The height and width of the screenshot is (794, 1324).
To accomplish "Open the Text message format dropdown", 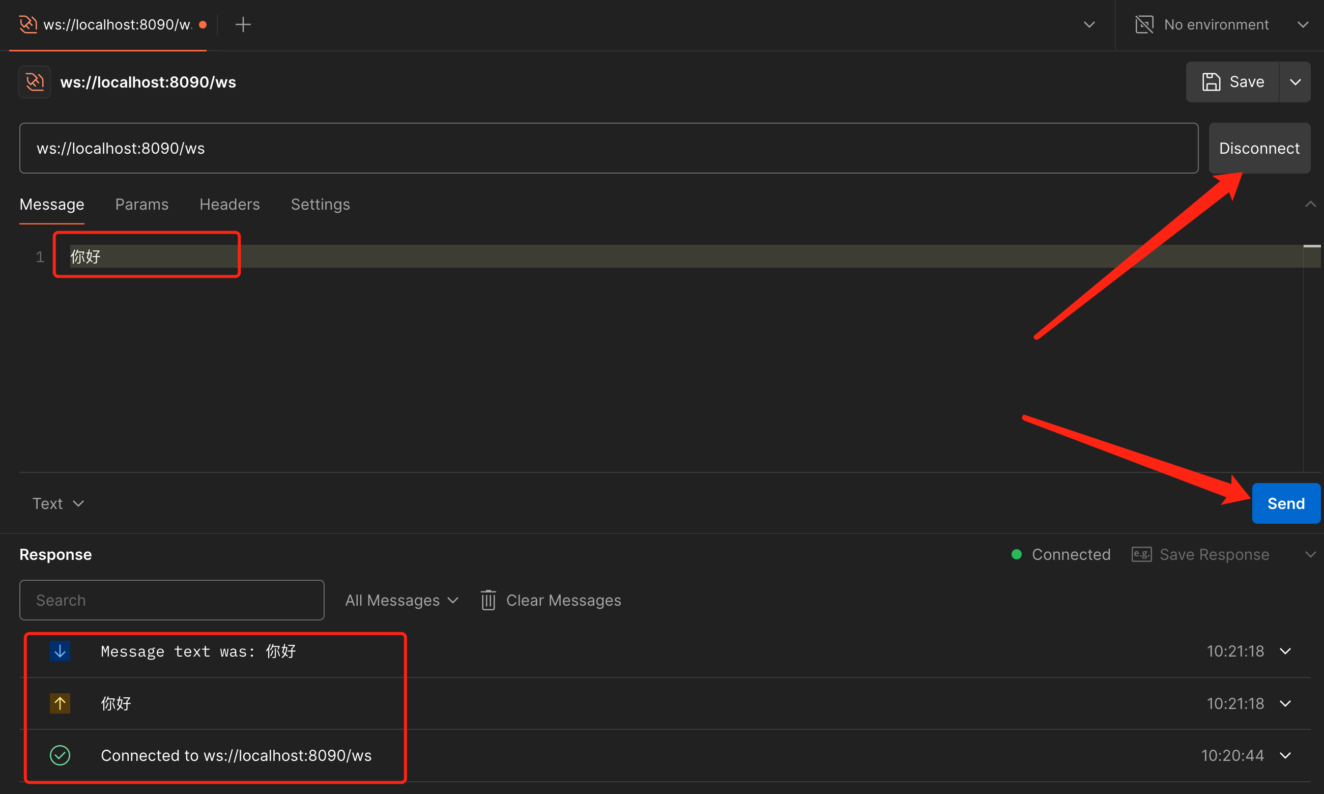I will (57, 503).
